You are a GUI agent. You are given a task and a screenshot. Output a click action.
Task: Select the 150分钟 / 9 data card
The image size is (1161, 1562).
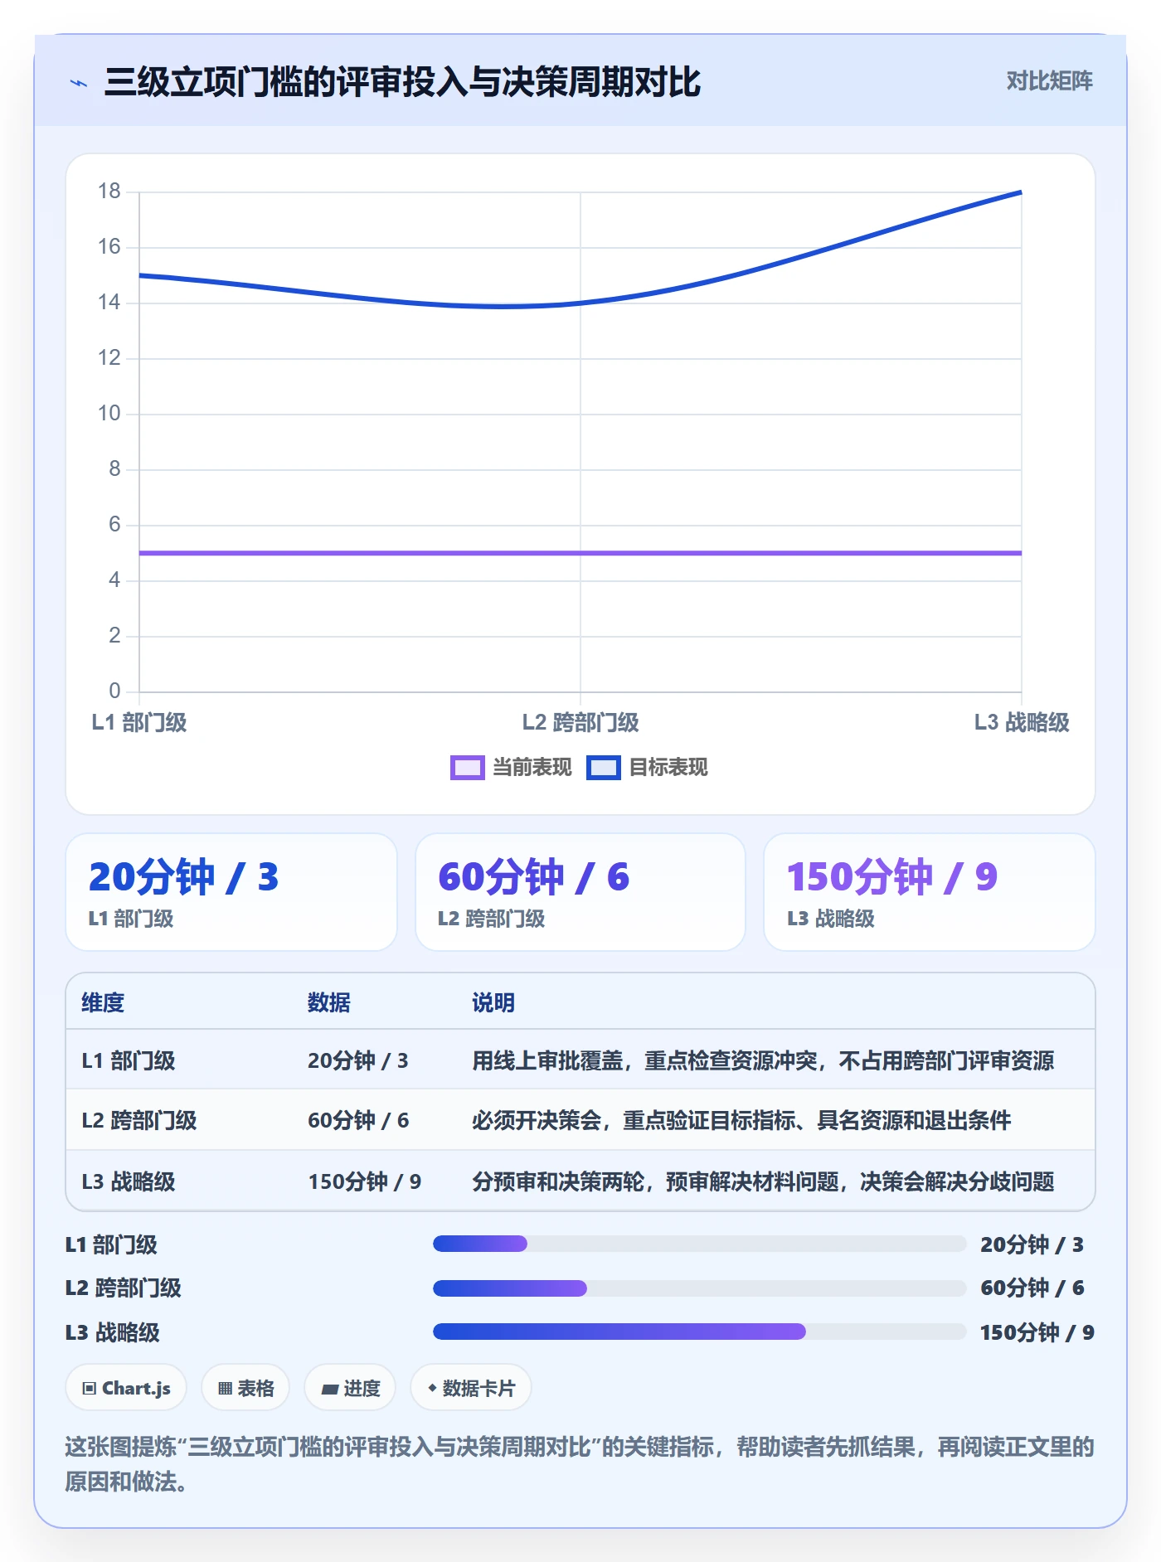point(930,892)
